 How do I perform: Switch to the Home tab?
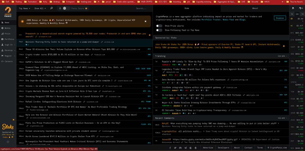(x=187, y=8)
